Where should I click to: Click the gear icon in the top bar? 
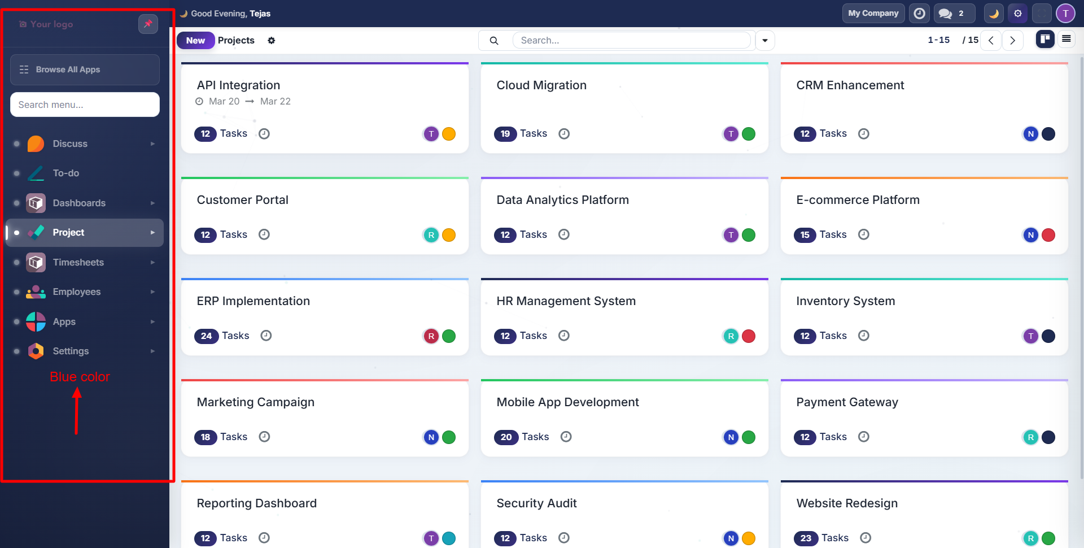(1017, 14)
